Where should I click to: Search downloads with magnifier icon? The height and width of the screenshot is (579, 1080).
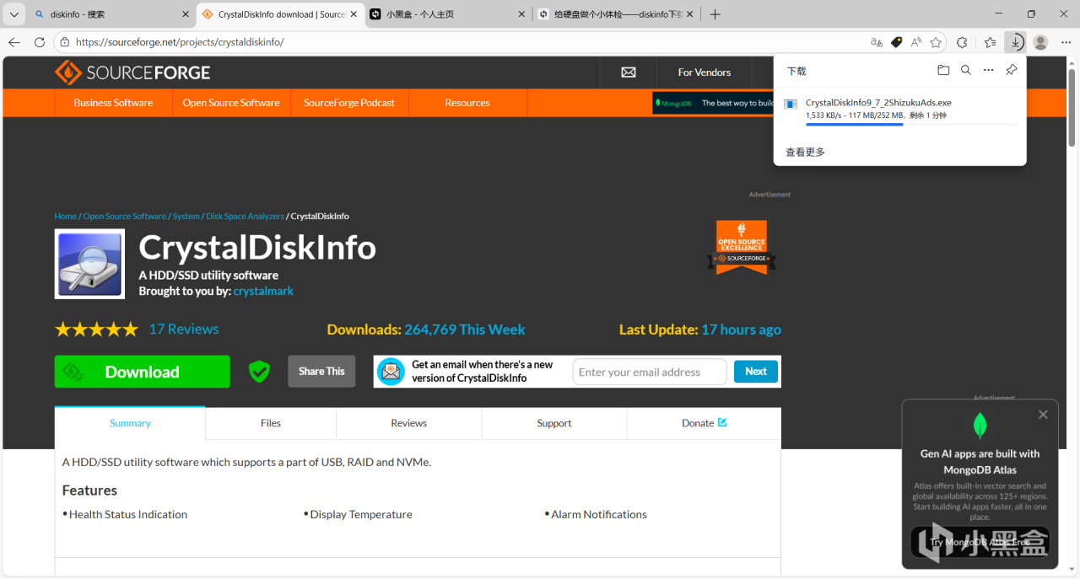coord(966,71)
